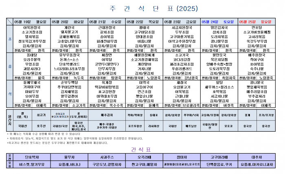Click the '강낭콩죽' porridge cell
Image resolution: width=285 pixels, height=174 pixels.
click(x=191, y=78)
